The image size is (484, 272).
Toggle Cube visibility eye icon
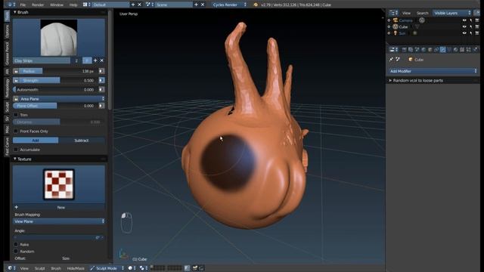tap(464, 27)
